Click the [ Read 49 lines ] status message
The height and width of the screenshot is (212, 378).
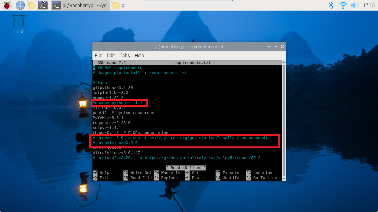pyautogui.click(x=186, y=168)
